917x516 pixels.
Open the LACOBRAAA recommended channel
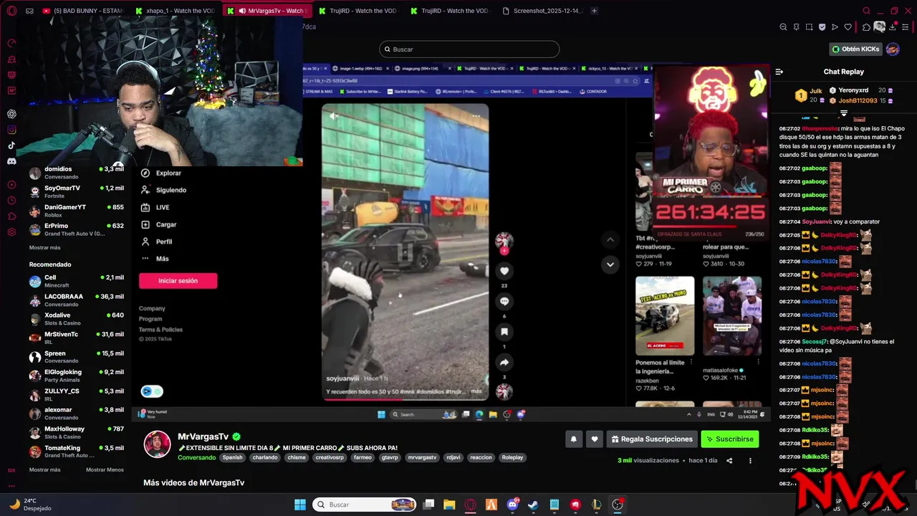77,300
